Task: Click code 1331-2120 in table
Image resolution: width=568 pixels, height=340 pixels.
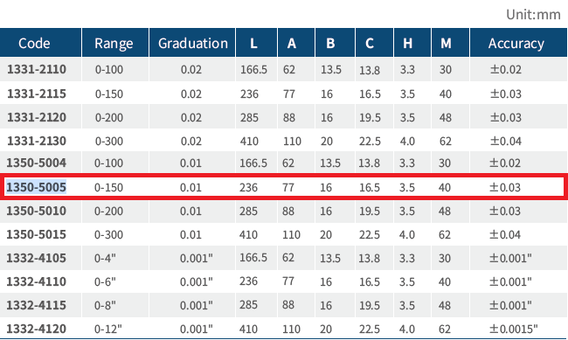Action: coord(37,117)
